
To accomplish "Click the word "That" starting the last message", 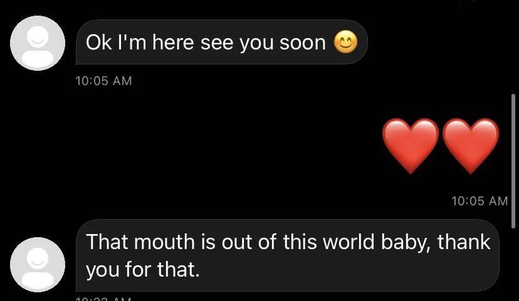I will click(107, 242).
